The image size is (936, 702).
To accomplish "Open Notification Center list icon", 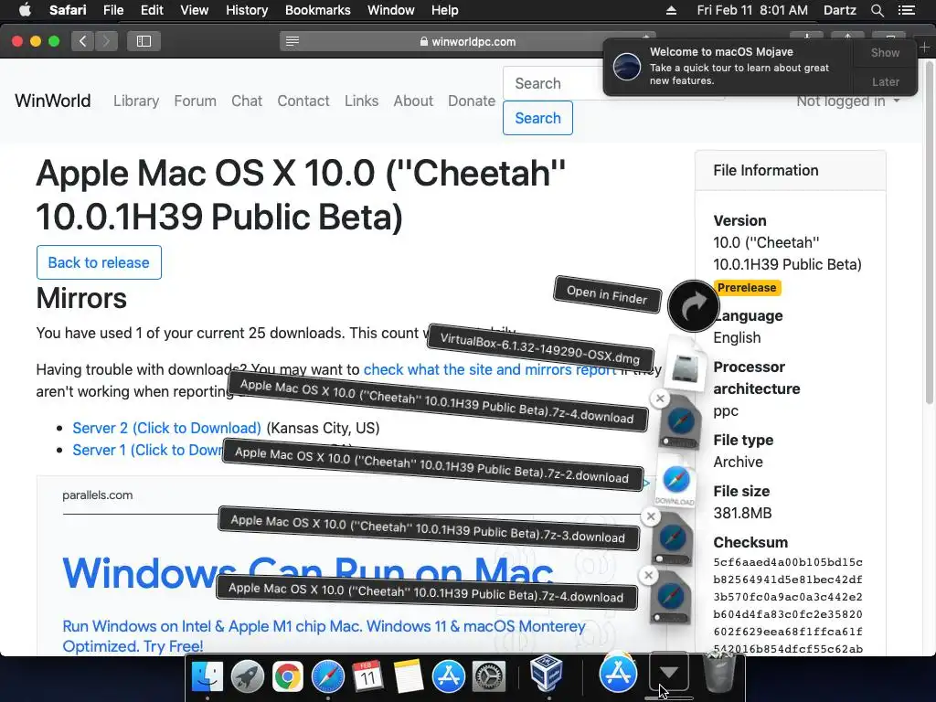I will tap(906, 10).
